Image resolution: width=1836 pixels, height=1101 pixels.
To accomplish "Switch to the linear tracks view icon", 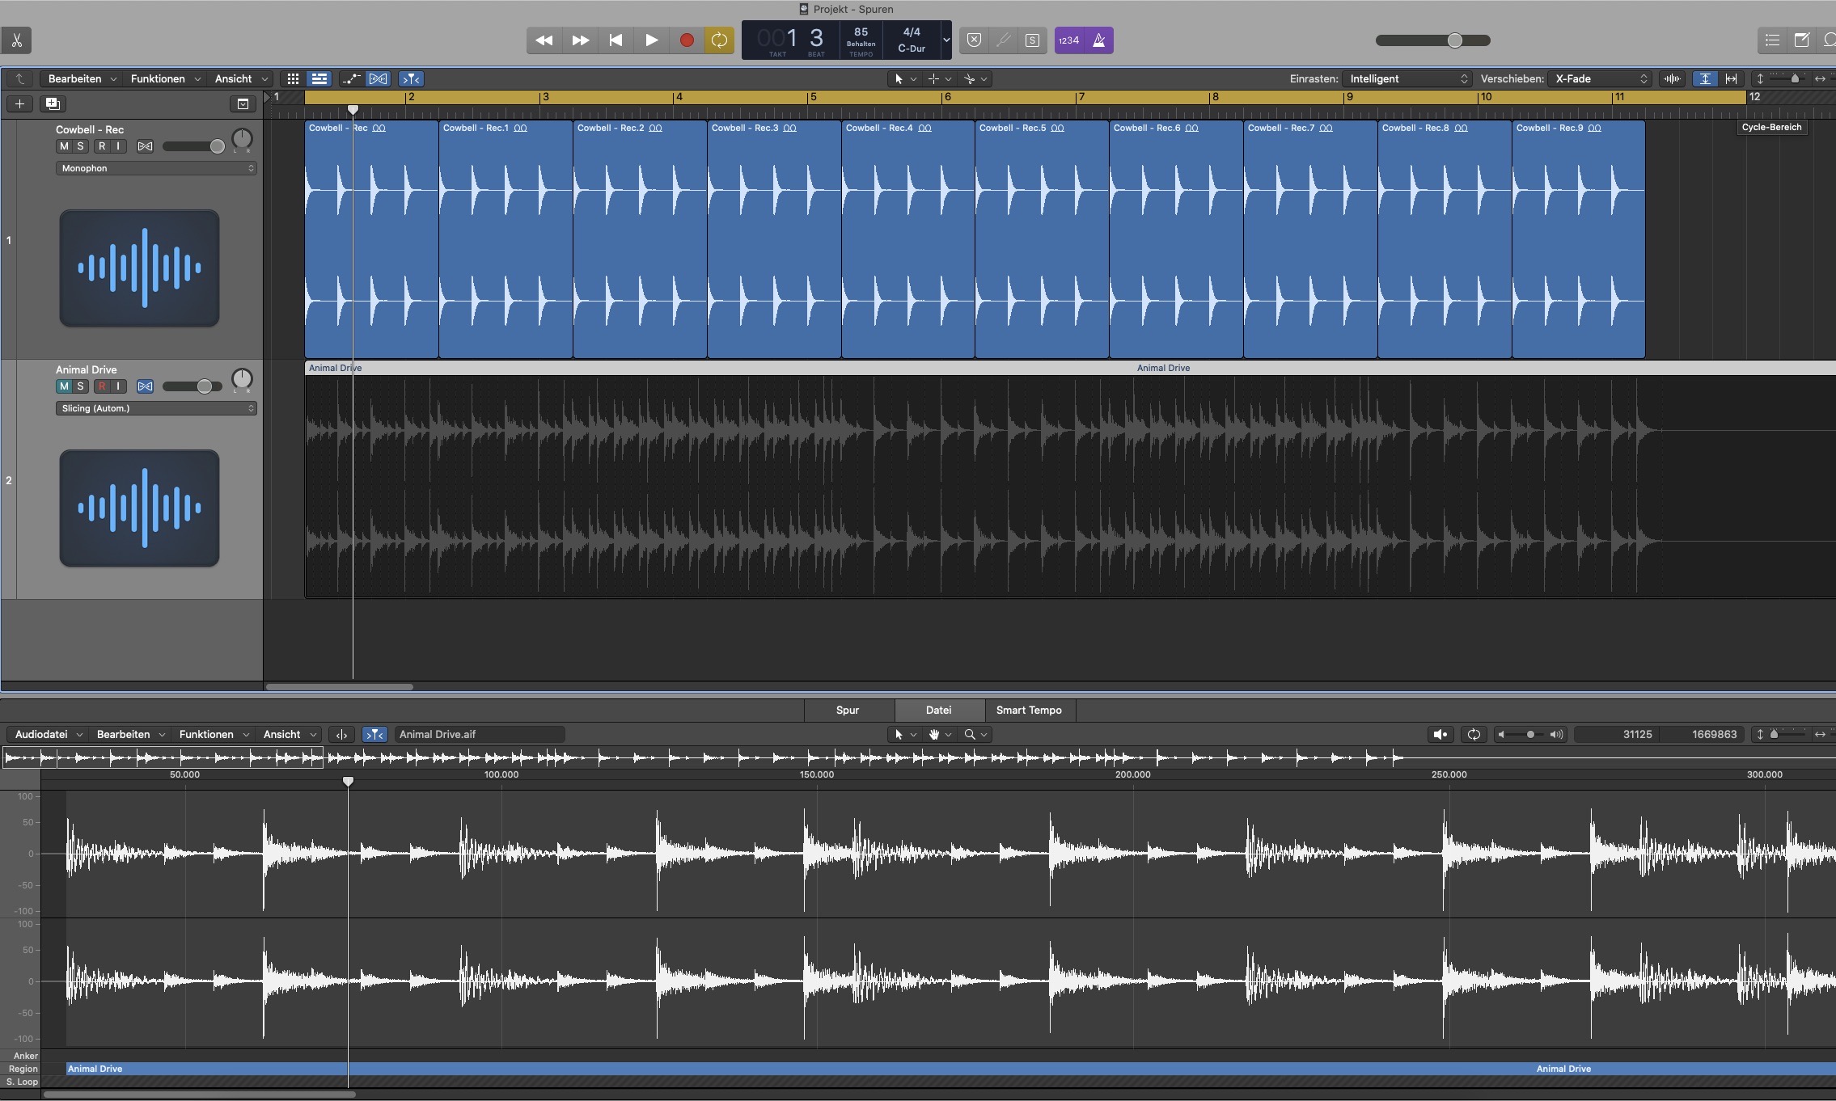I will (319, 78).
